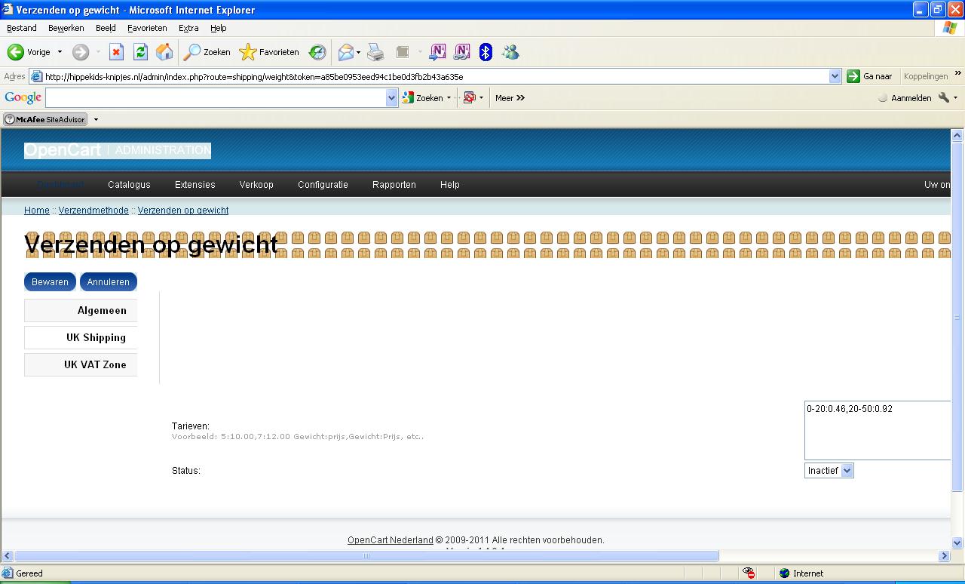Open the Favorieten star panel
Screen dimensions: 965x584
point(269,52)
